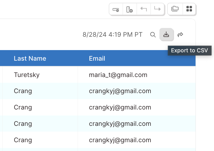Click the 8/28/24 4:19 PM PT timestamp
214x151 pixels.
click(x=113, y=35)
